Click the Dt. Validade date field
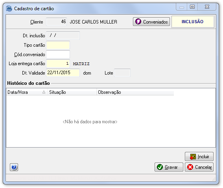 (x=63, y=73)
